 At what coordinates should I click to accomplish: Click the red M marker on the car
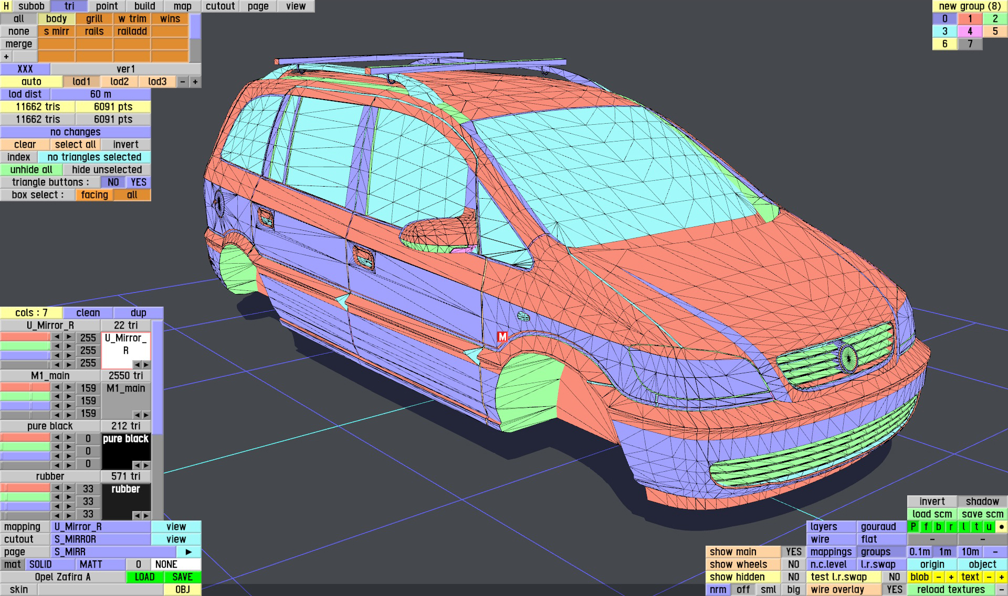pos(502,337)
